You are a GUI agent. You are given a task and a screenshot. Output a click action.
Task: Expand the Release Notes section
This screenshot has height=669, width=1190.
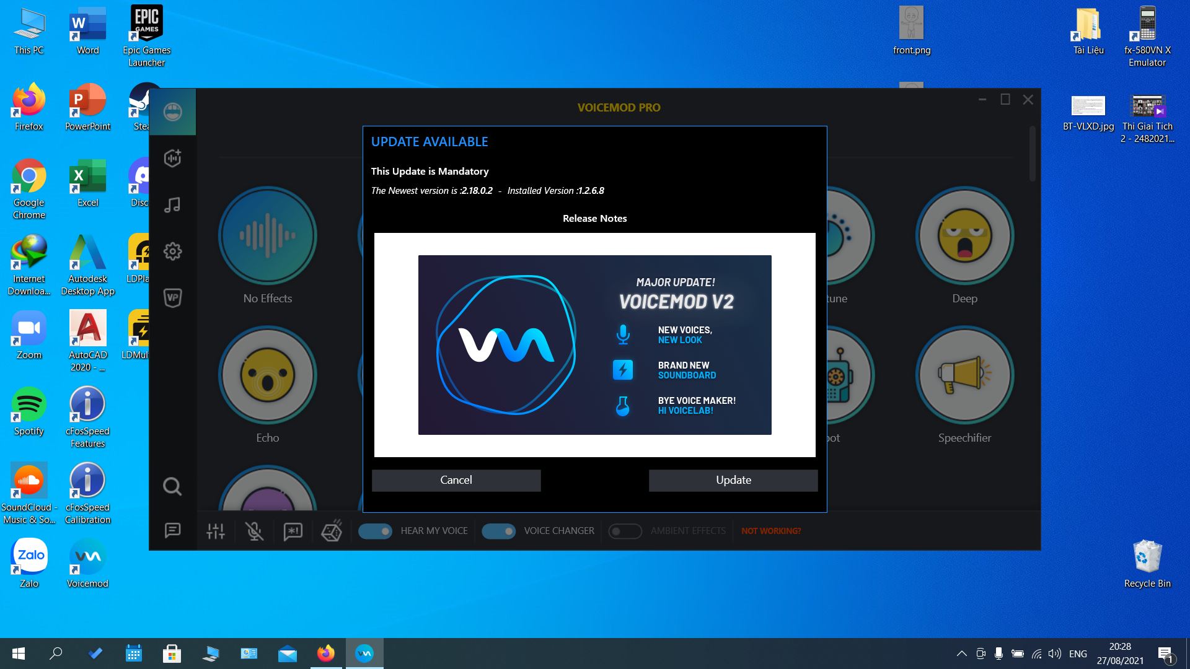point(594,218)
